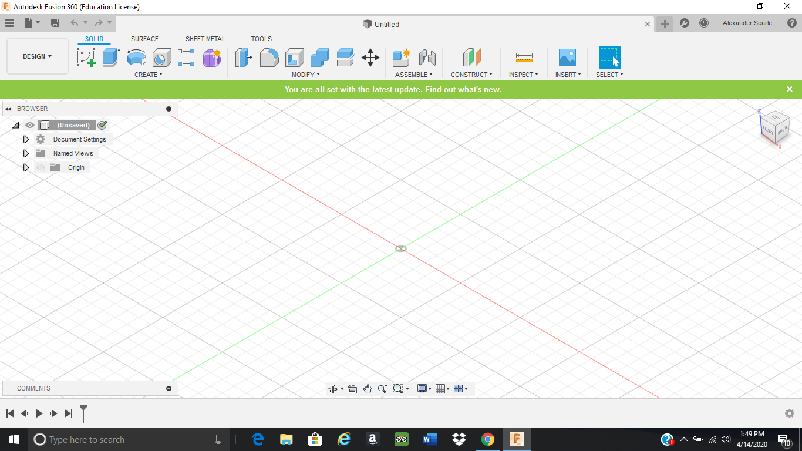This screenshot has height=451, width=802.
Task: Click the ViewCube FRONT face
Action: tap(768, 130)
